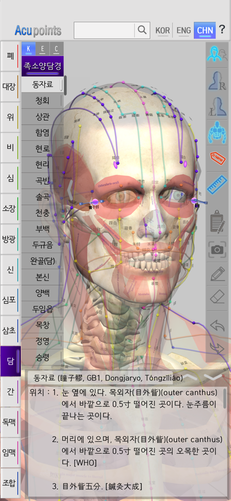The width and height of the screenshot is (231, 501).
Task: Click the redo arrow icon
Action: 217,348
